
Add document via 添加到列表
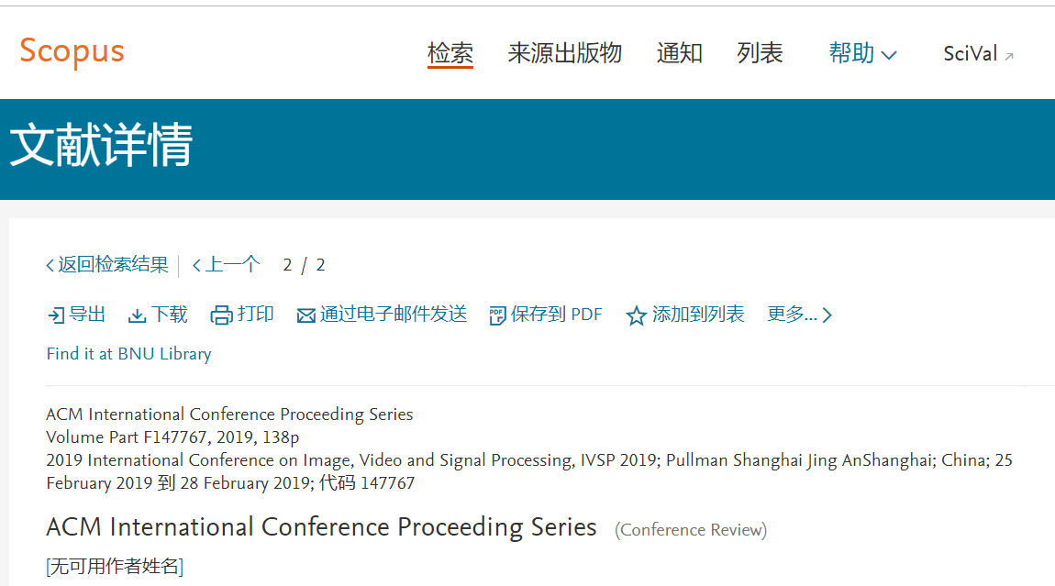tap(698, 315)
